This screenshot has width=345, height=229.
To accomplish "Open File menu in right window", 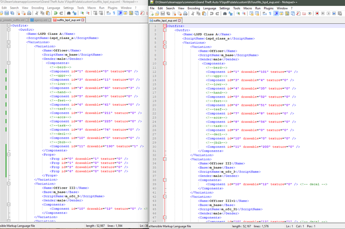I will (x=152, y=8).
